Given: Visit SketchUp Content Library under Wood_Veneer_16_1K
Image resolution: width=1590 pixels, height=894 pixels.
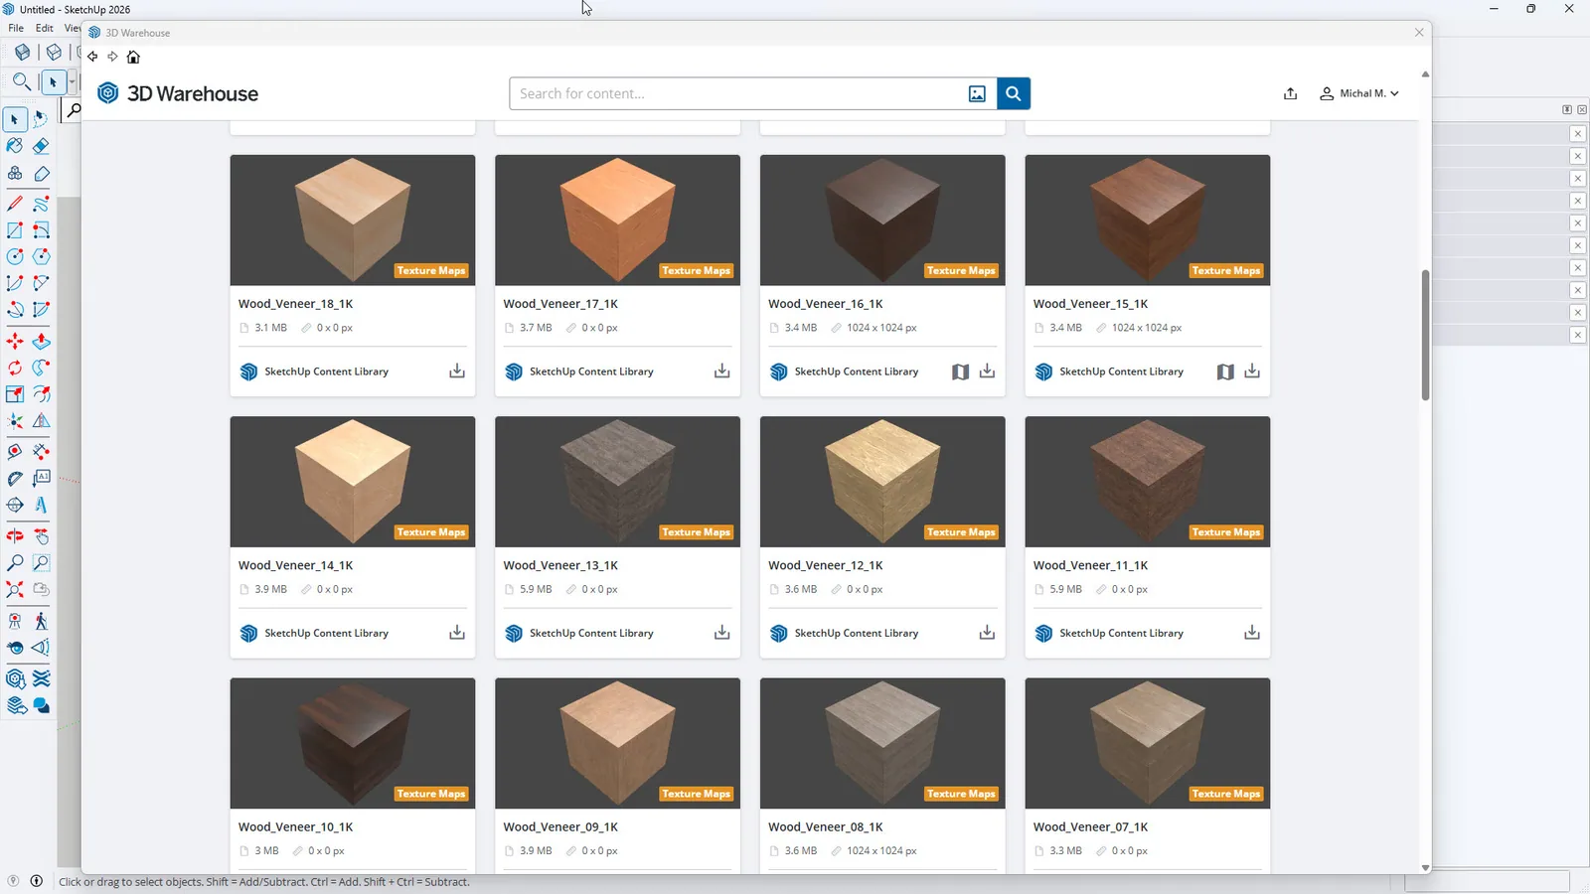Looking at the screenshot, I should tap(857, 372).
